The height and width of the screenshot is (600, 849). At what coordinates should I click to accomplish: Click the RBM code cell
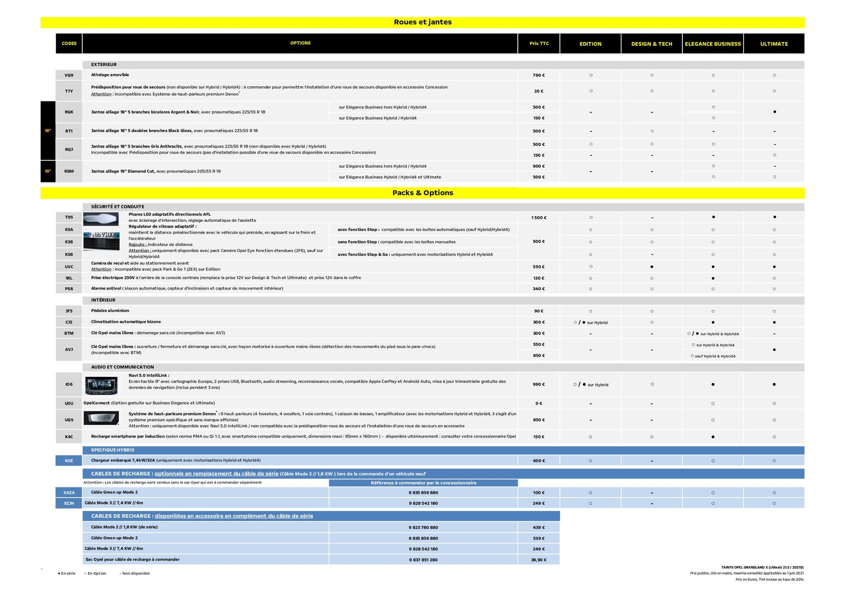69,171
